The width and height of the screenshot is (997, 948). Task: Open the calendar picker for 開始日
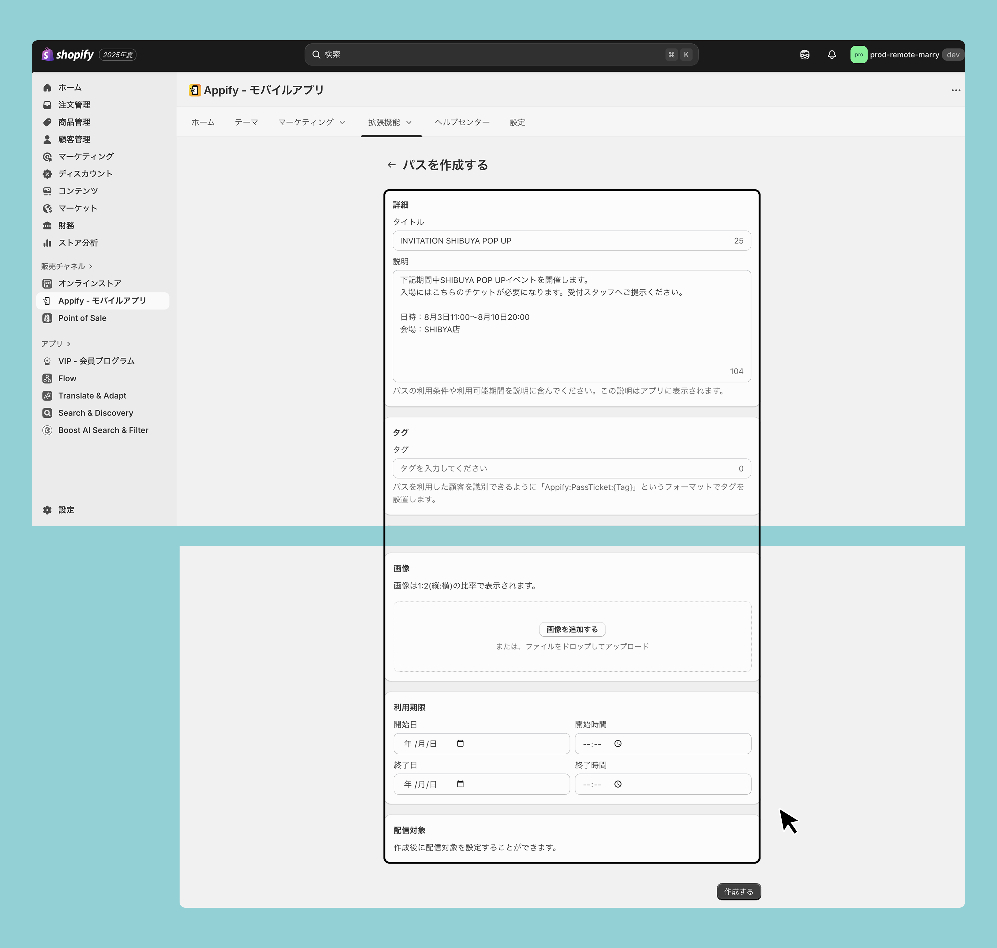[x=460, y=743]
